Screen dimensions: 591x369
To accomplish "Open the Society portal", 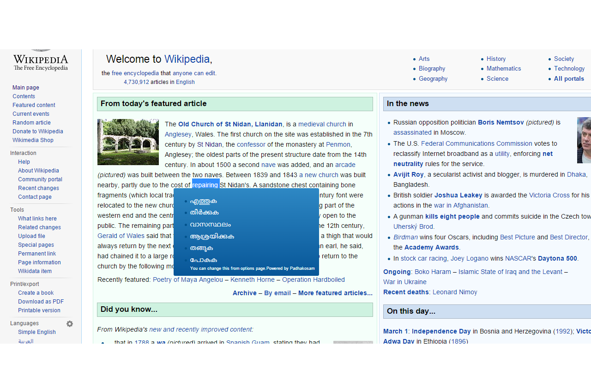I will (x=564, y=59).
